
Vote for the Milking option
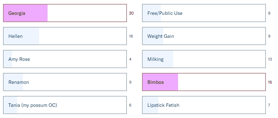tap(204, 59)
